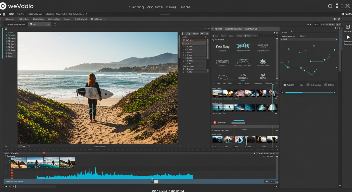The height and width of the screenshot is (192, 352).
Task: Select the orange-outlined row in the layer list
Action: (x=194, y=43)
